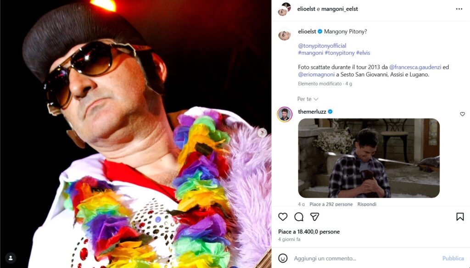Viewport: 470px width, 268px height.
Task: Open the emoji picker smiley icon
Action: coord(283,258)
